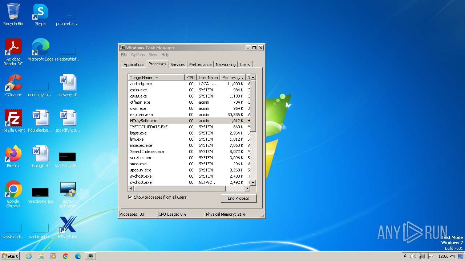
Task: Click Task Manager taskbar button
Action: point(90,256)
